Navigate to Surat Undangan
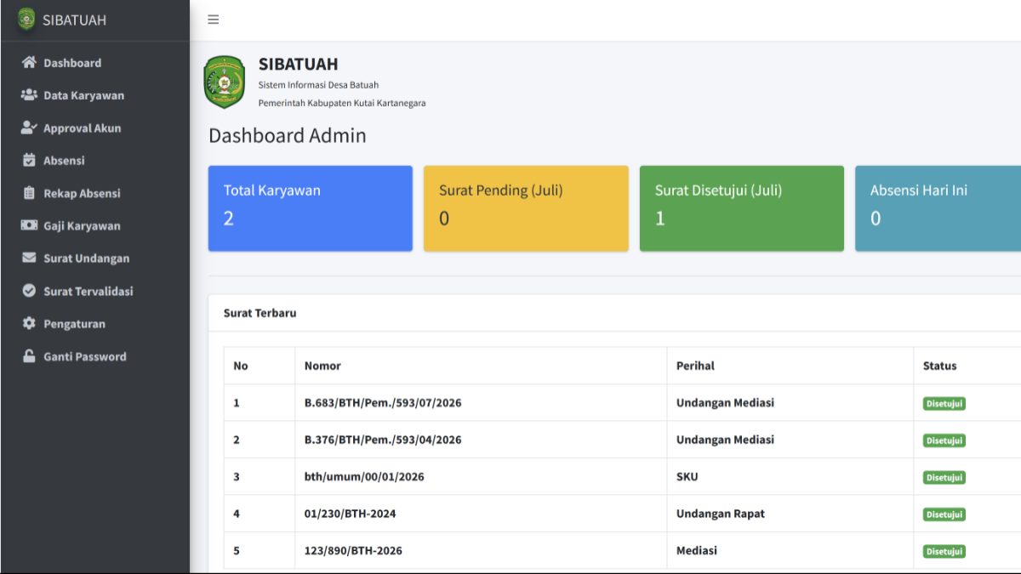This screenshot has height=574, width=1021. 94,259
